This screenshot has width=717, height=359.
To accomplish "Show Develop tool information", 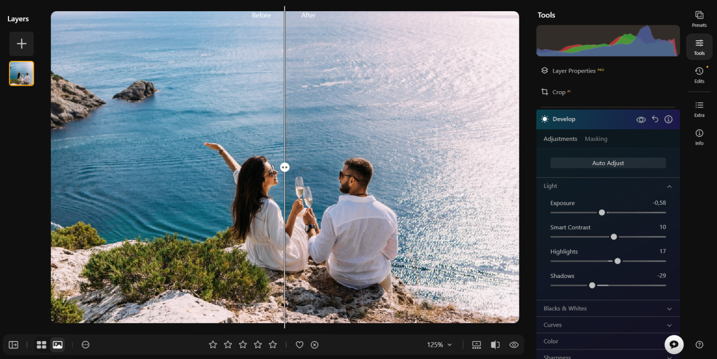I will (x=668, y=120).
